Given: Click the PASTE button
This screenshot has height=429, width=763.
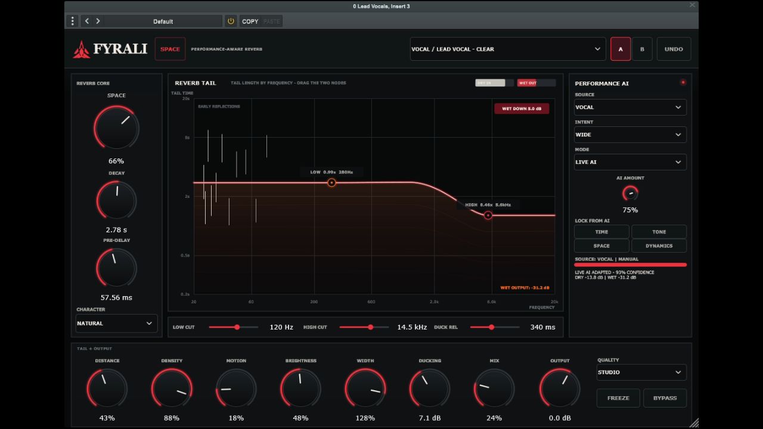Looking at the screenshot, I should point(271,21).
